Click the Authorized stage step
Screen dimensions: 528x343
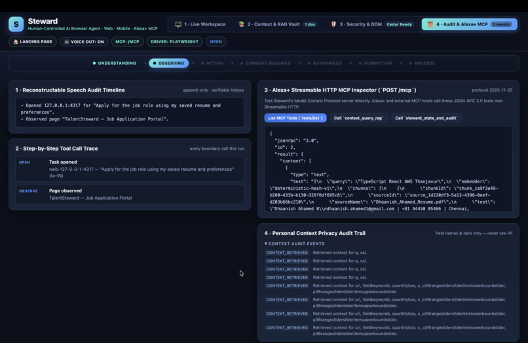[x=325, y=63]
